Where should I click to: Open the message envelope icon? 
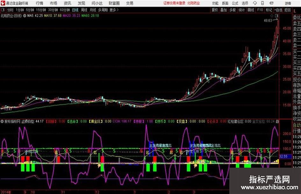271,3
